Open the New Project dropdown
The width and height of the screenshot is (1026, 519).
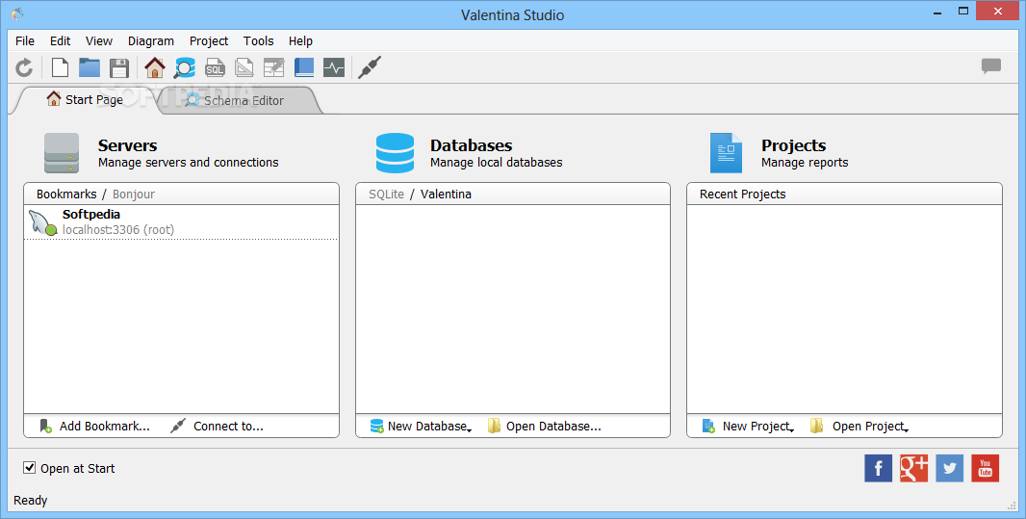[x=749, y=426]
